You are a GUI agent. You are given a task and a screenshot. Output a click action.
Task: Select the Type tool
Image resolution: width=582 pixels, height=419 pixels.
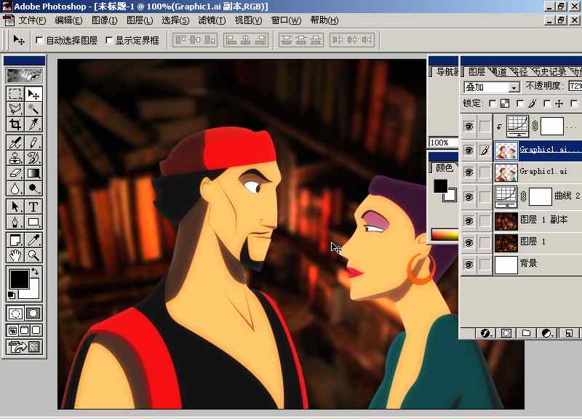coord(33,207)
